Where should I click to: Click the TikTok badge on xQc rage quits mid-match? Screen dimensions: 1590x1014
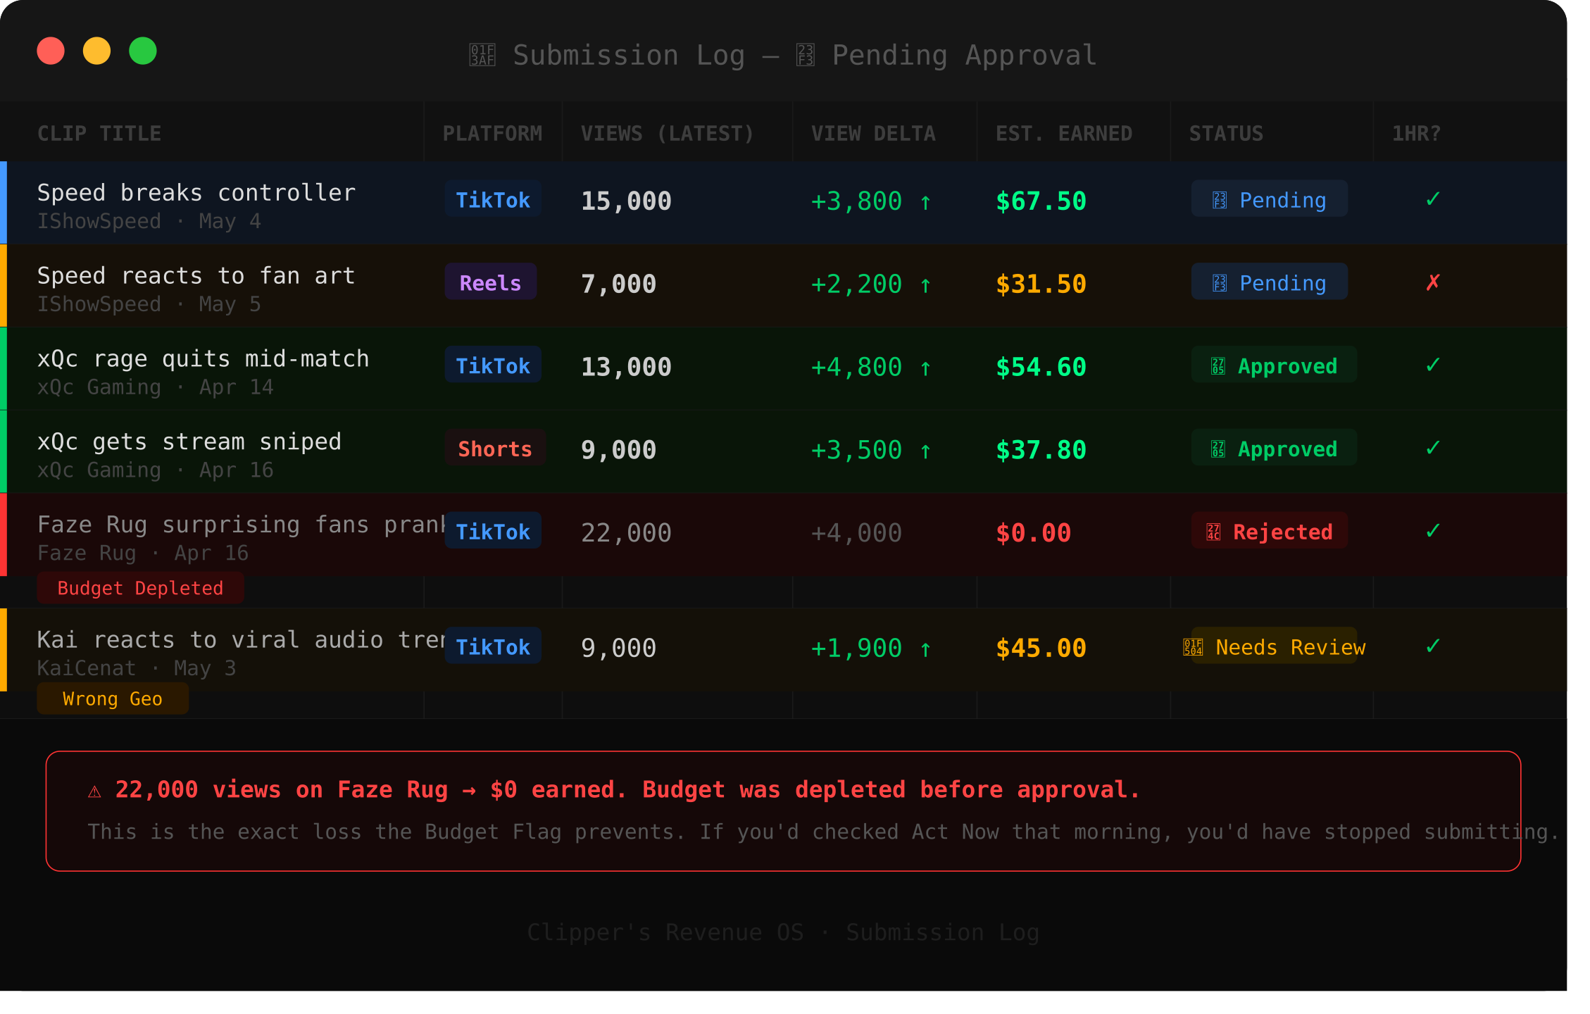pos(493,365)
